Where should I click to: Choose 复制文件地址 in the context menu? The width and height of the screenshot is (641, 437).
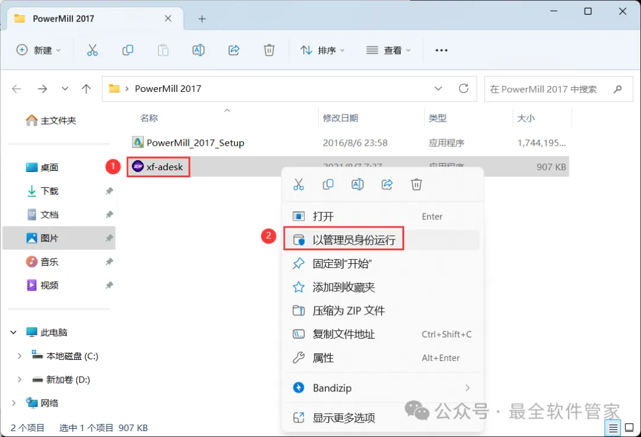click(382, 334)
